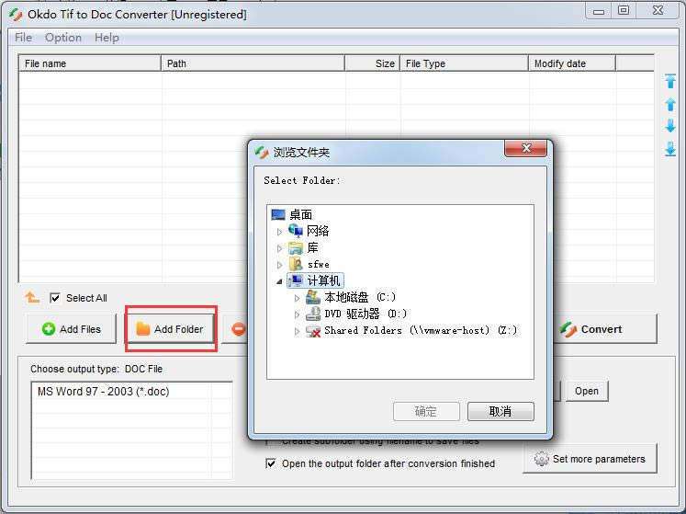Sort by Size column header
This screenshot has width=686, height=514.
[x=372, y=63]
